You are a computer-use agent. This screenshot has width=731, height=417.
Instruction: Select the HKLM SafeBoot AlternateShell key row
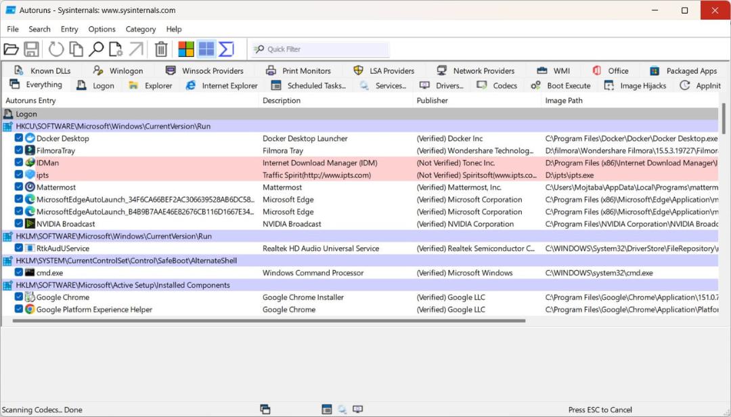coord(360,260)
